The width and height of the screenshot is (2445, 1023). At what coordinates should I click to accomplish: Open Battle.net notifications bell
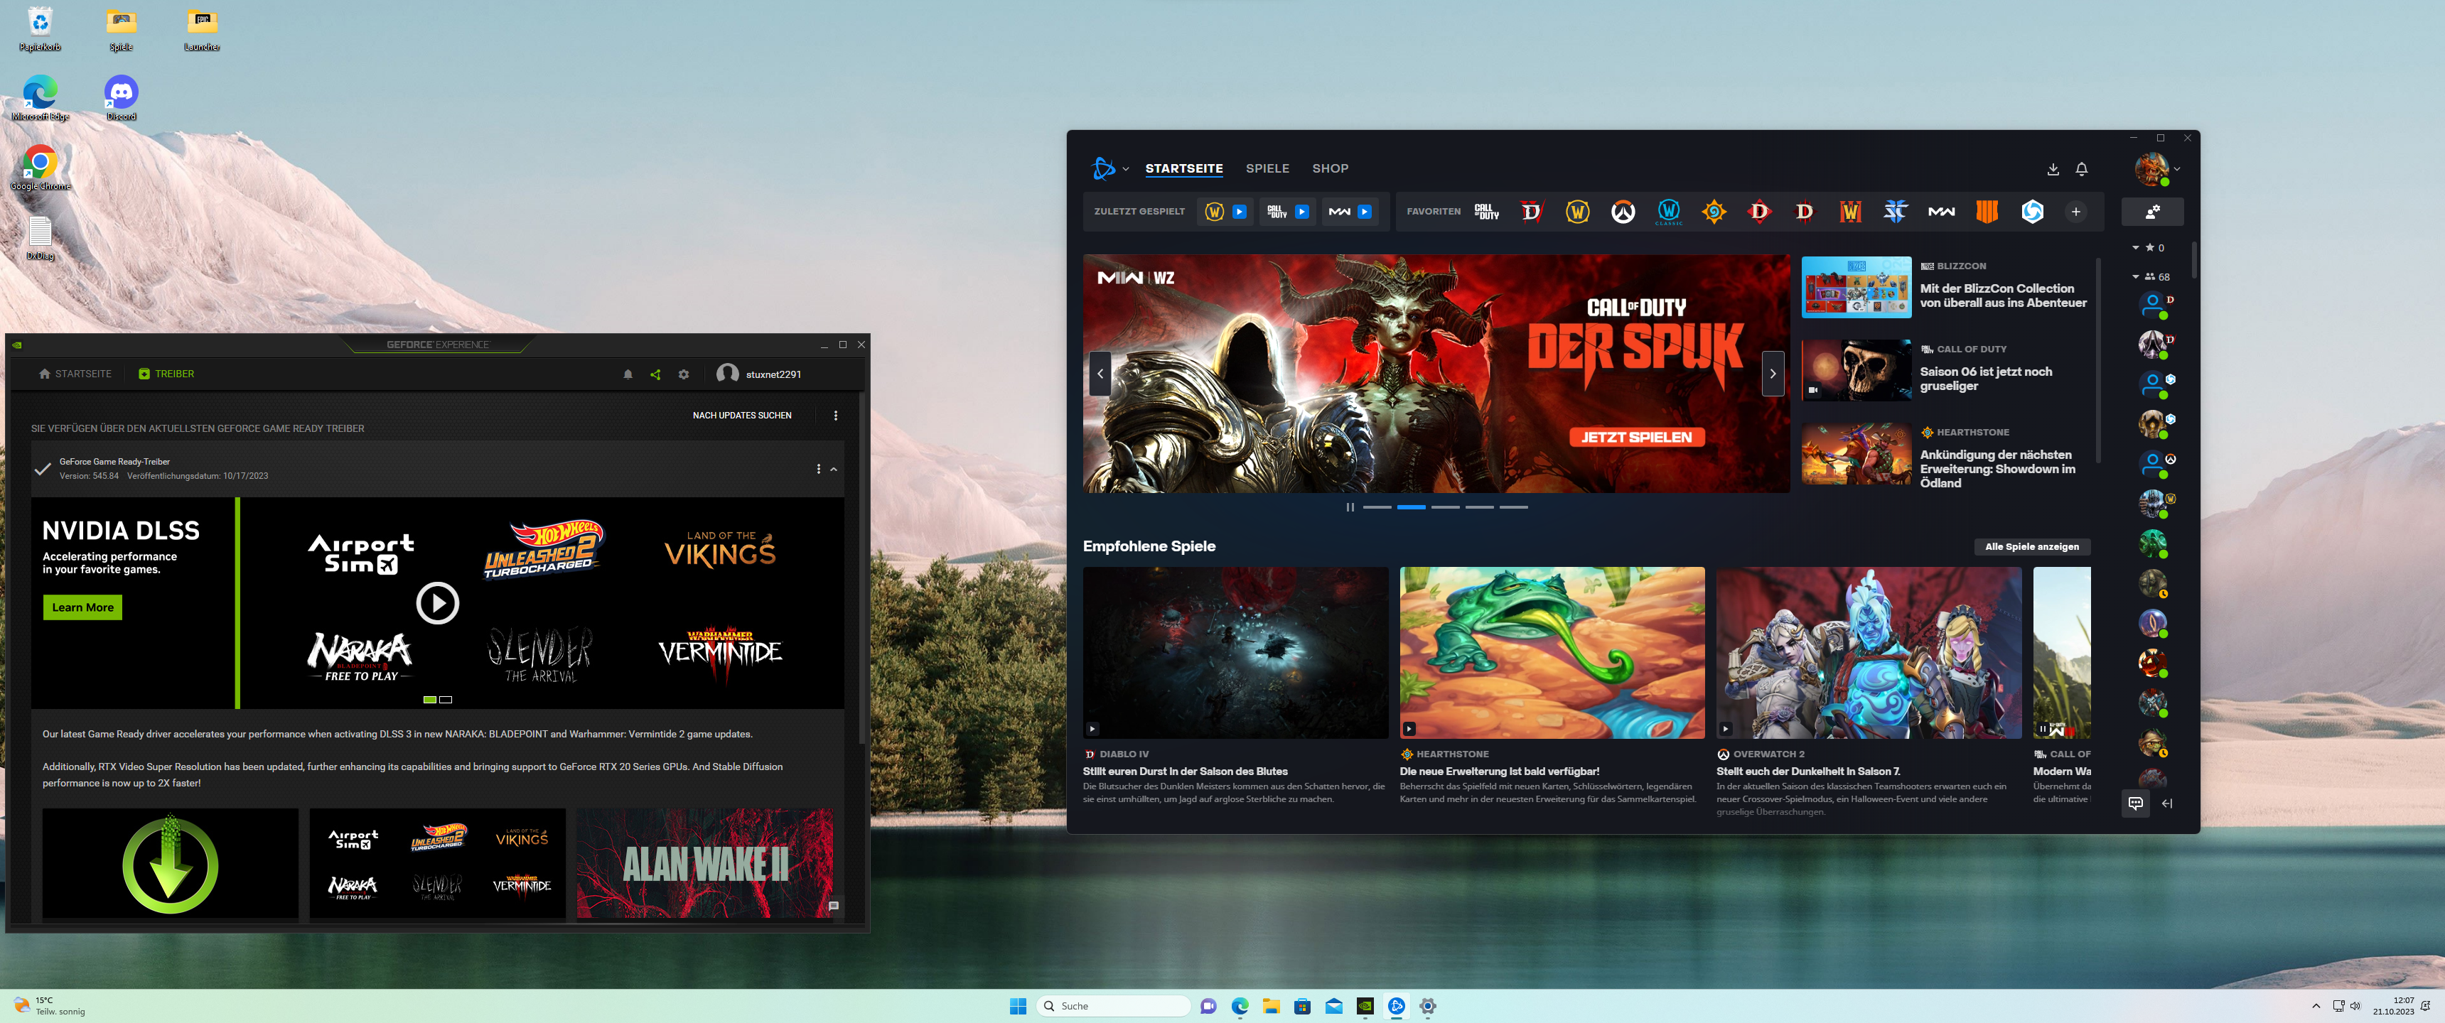(2080, 169)
